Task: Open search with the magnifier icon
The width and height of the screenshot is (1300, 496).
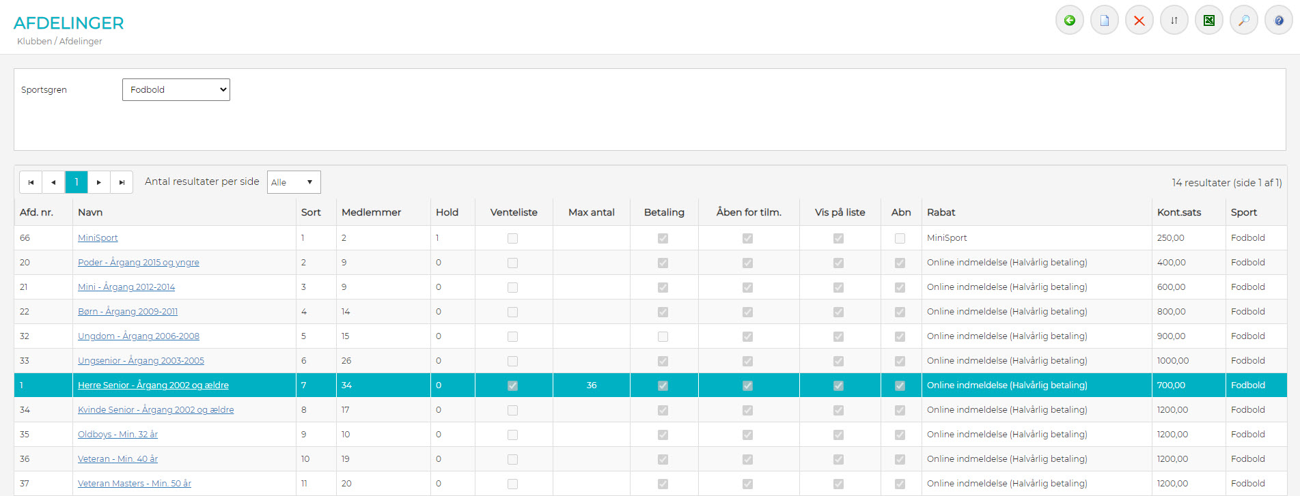Action: coord(1243,20)
